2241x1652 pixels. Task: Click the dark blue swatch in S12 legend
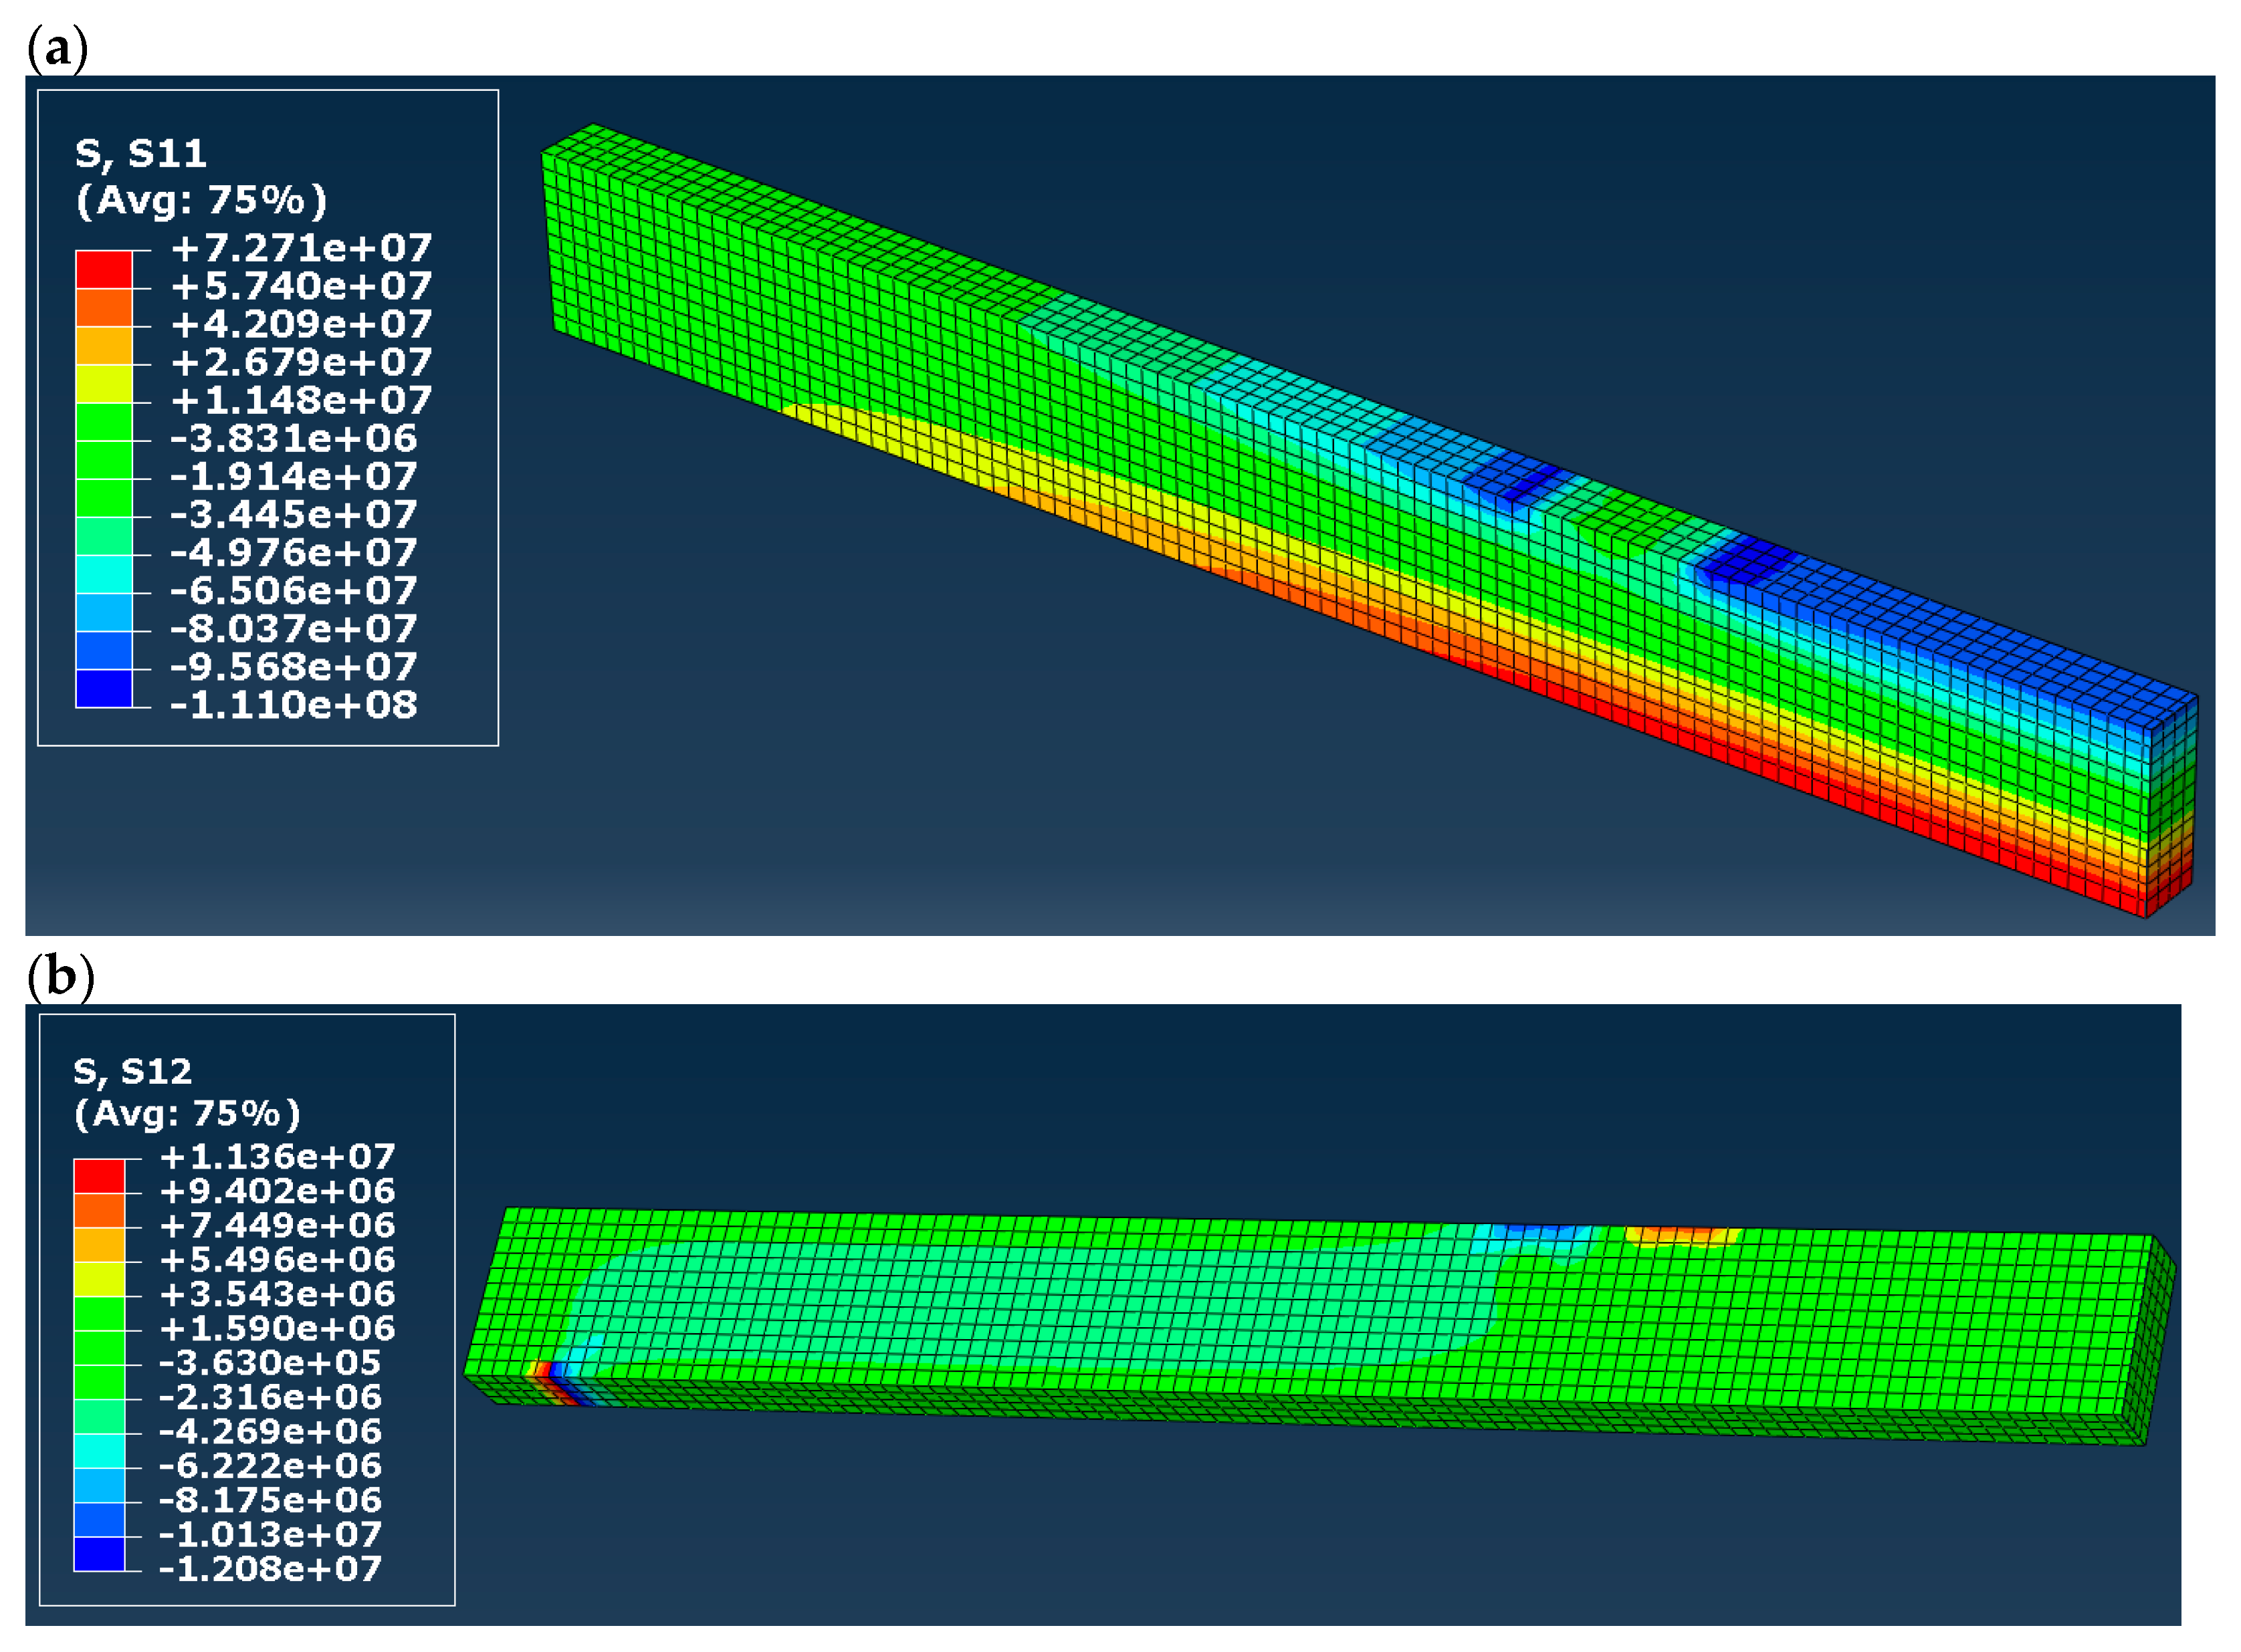[99, 1553]
